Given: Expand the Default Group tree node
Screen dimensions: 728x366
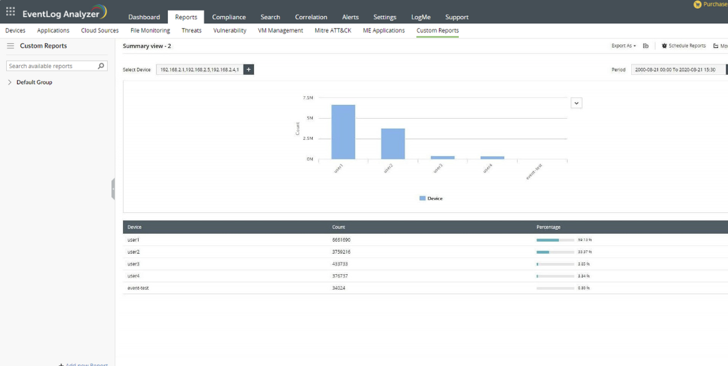Looking at the screenshot, I should pyautogui.click(x=9, y=82).
